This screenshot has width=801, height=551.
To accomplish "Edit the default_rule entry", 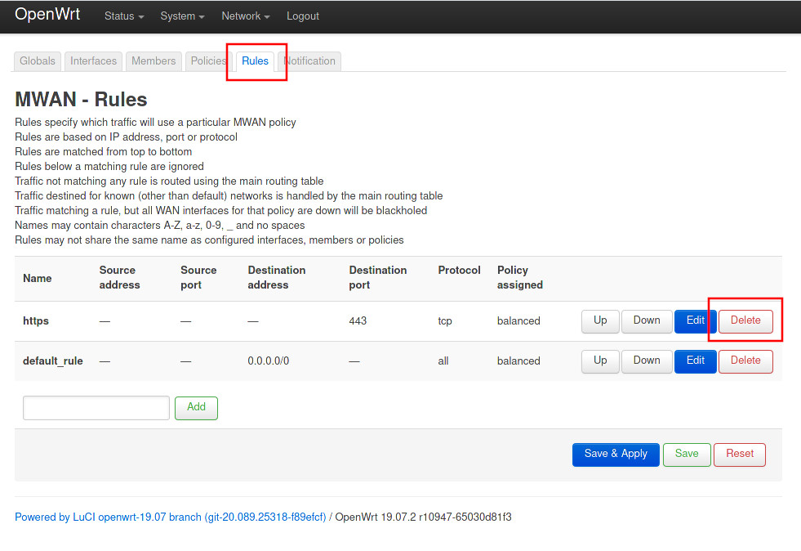I will click(x=695, y=361).
